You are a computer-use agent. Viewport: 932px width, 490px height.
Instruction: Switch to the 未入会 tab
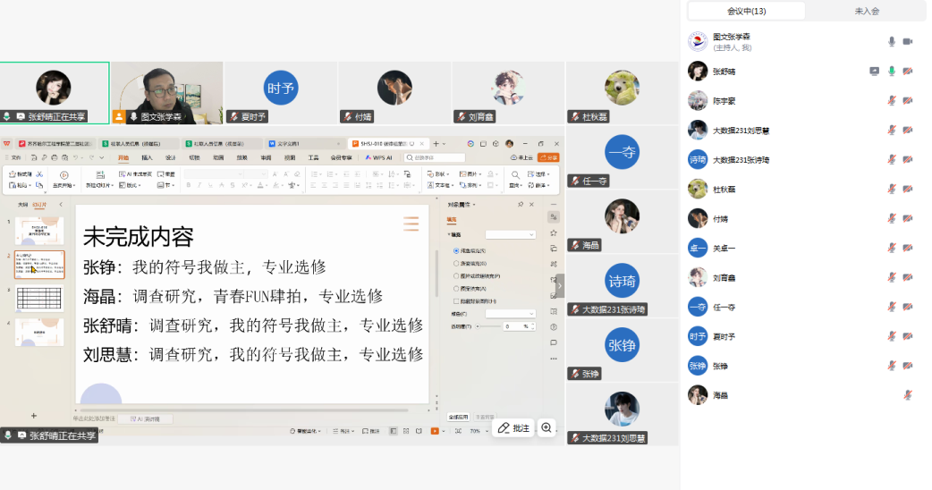click(866, 11)
